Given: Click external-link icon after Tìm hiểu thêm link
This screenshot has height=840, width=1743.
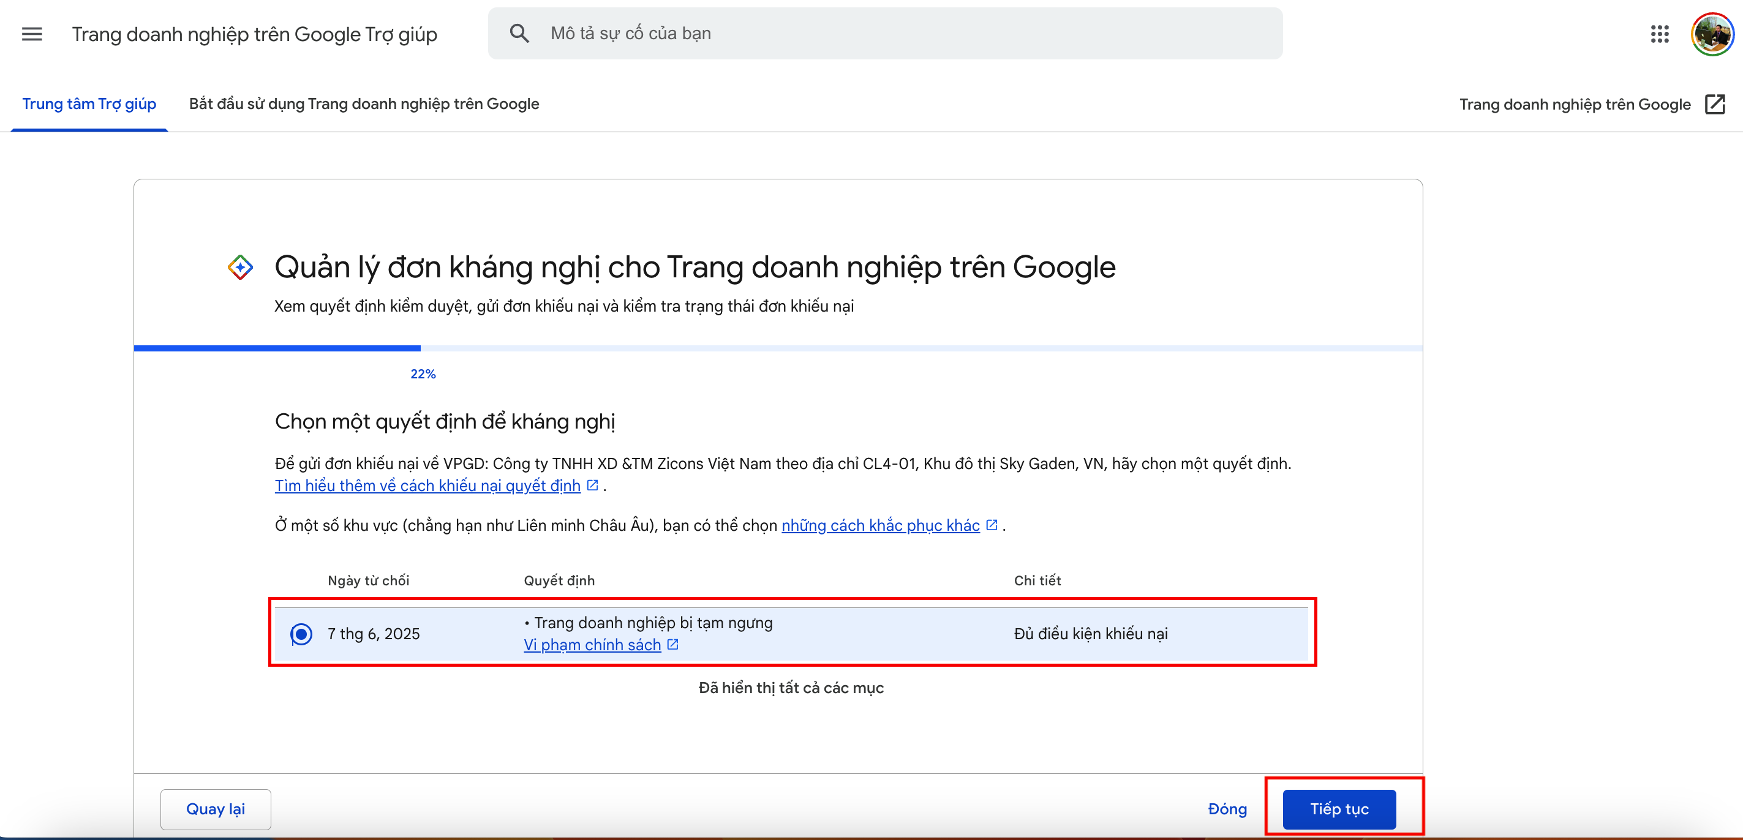Looking at the screenshot, I should 593,485.
